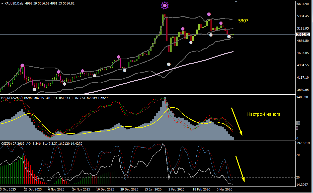
Task: Click the white circle marker on the latest candle
Action: tap(229, 37)
